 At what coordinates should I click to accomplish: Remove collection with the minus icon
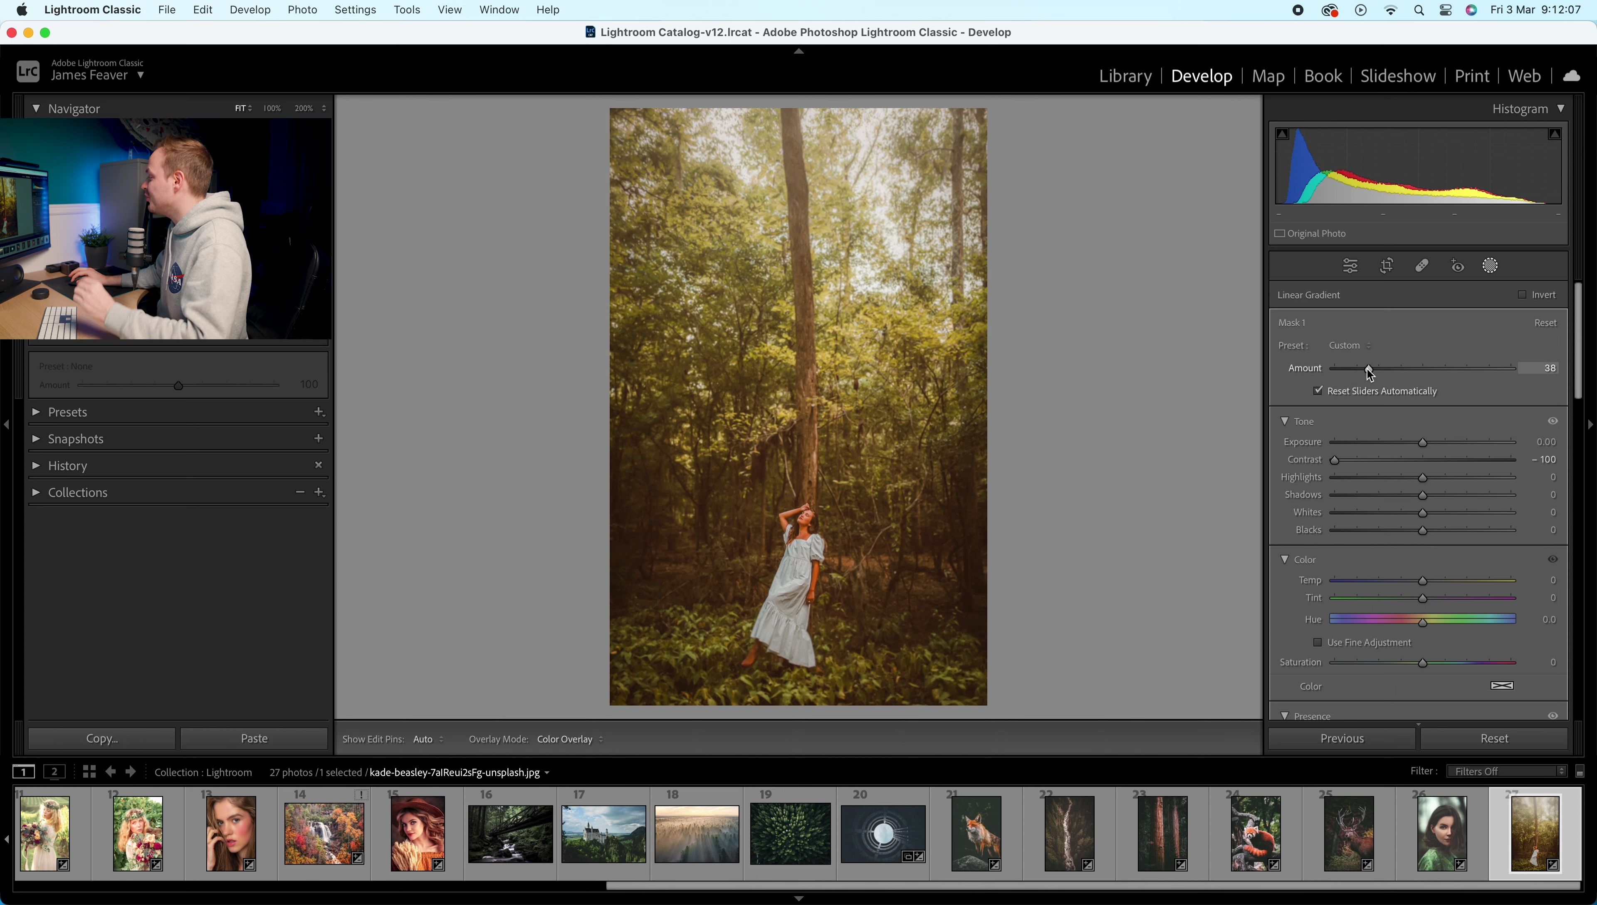click(300, 492)
